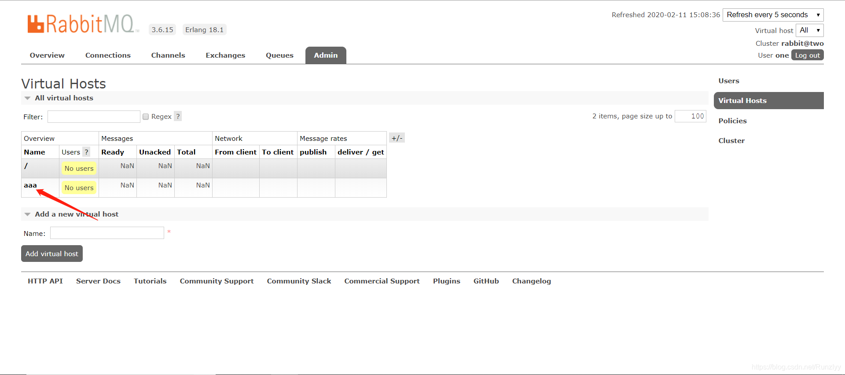Click the version label 3.6.15
The height and width of the screenshot is (375, 845).
point(162,29)
